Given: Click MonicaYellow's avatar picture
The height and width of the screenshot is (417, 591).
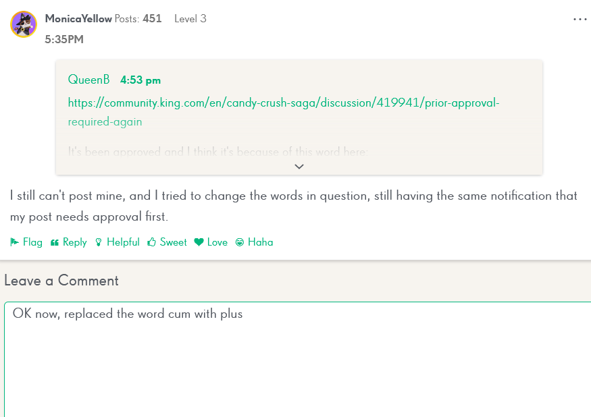Looking at the screenshot, I should [x=24, y=24].
